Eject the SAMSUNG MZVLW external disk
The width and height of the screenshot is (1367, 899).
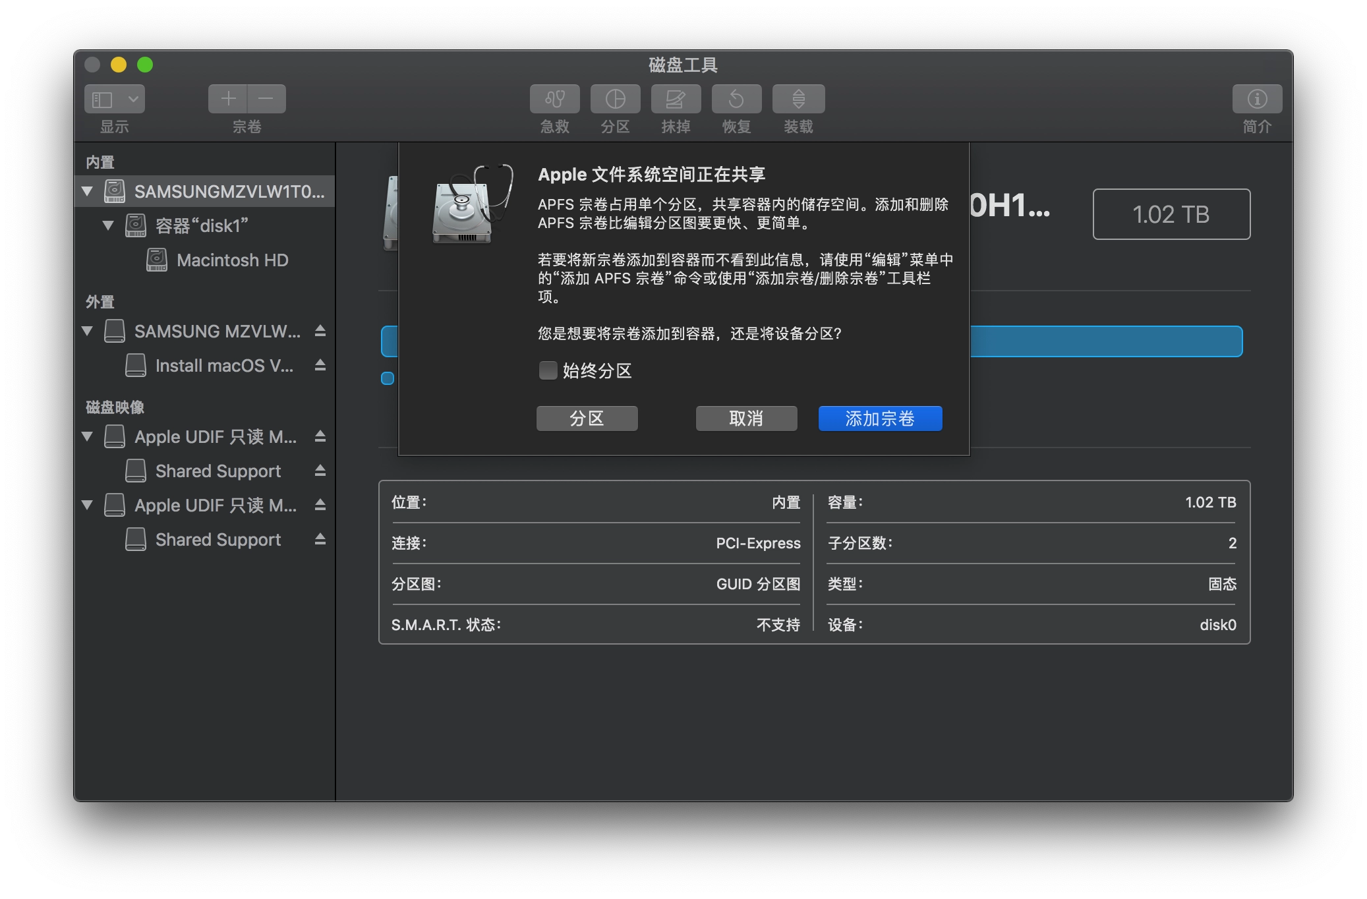pyautogui.click(x=320, y=331)
